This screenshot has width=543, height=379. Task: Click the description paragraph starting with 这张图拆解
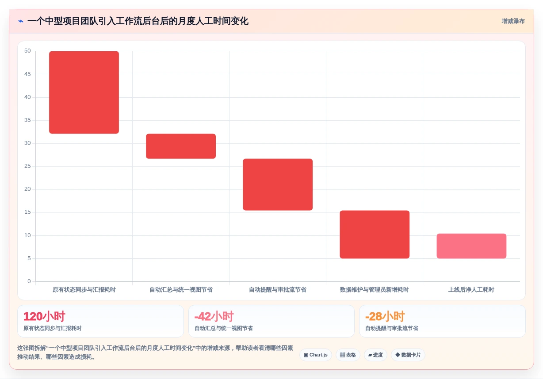(x=155, y=352)
